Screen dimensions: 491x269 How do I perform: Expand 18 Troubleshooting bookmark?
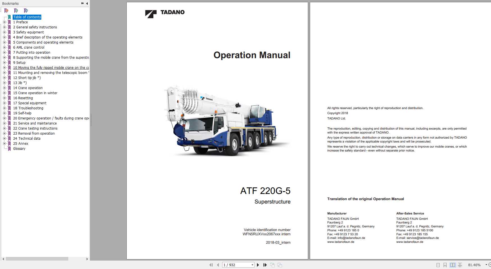tap(4, 108)
